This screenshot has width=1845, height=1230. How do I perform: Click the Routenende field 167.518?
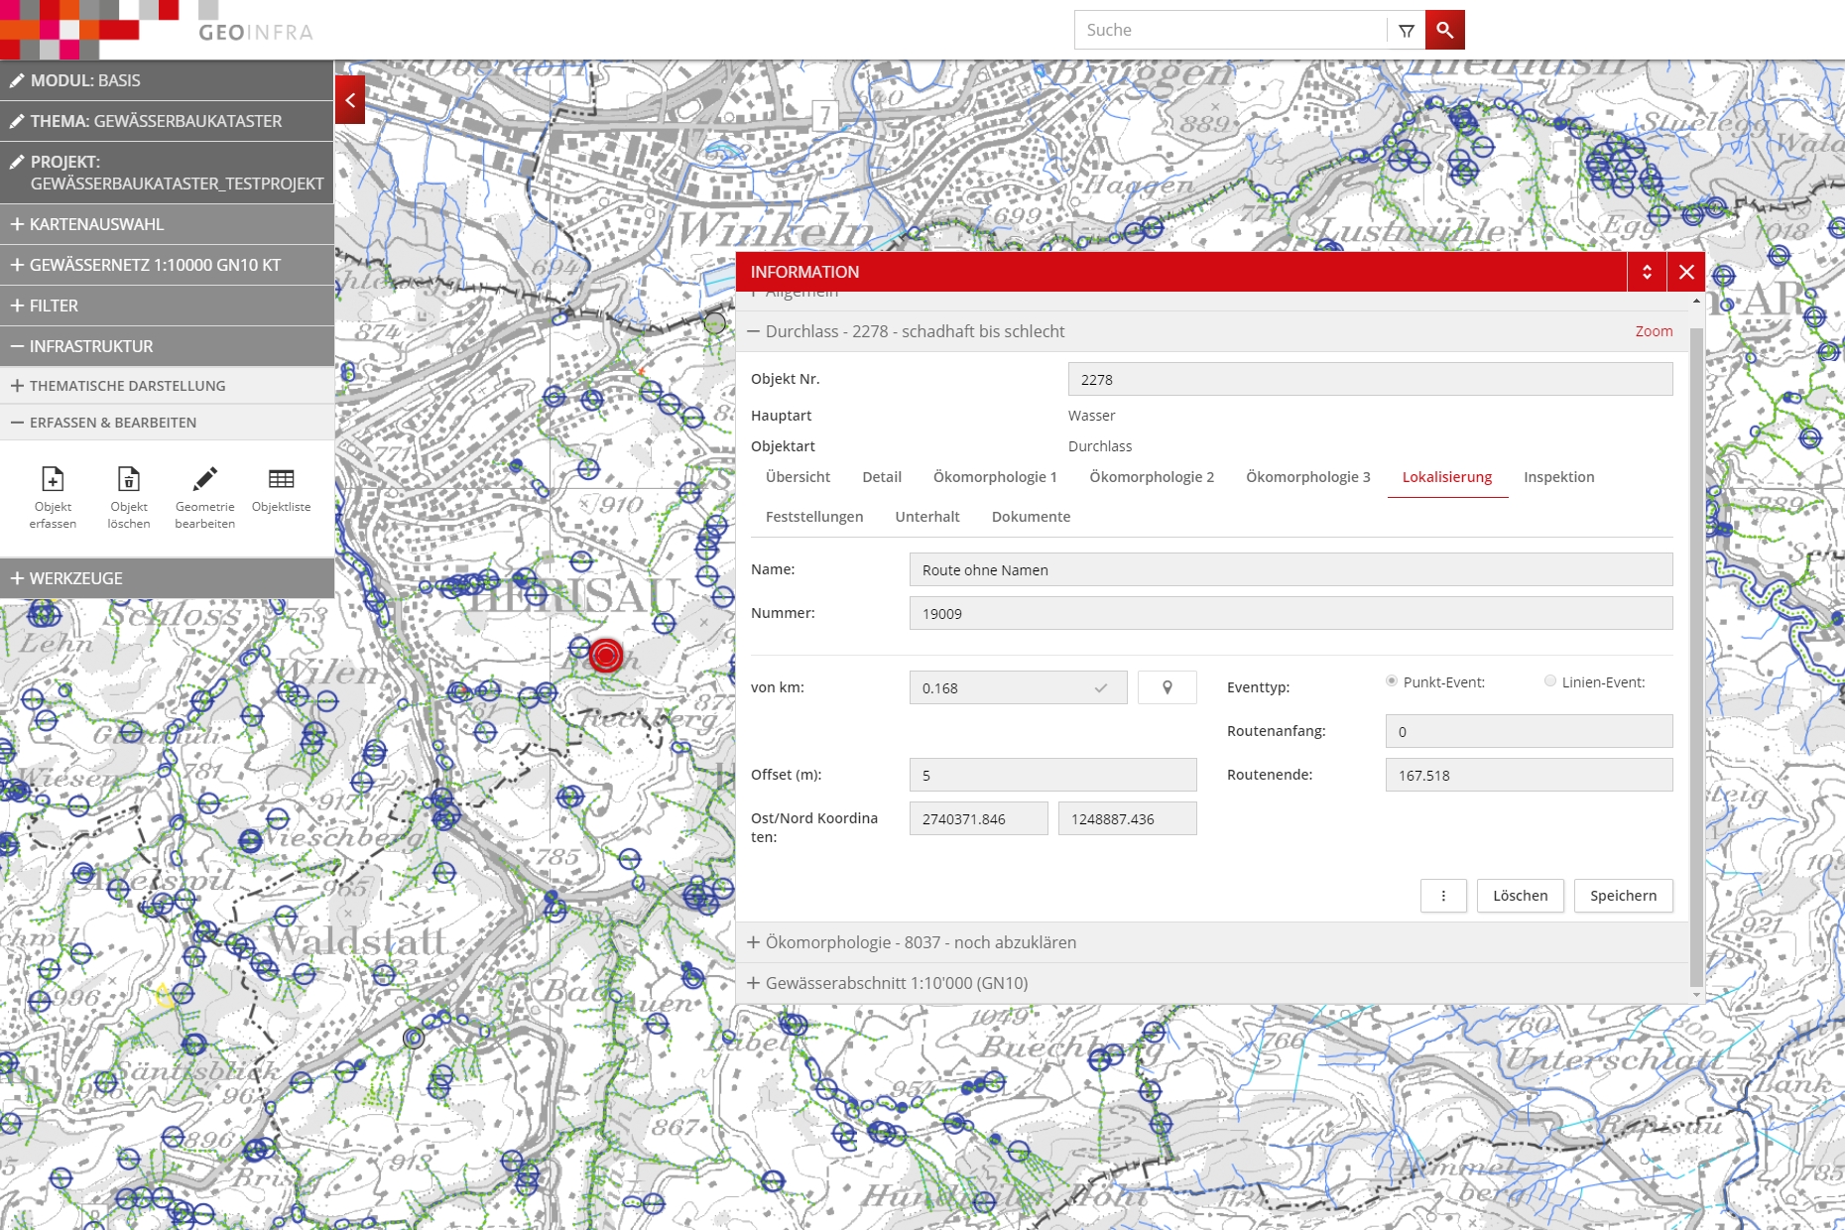(1529, 775)
